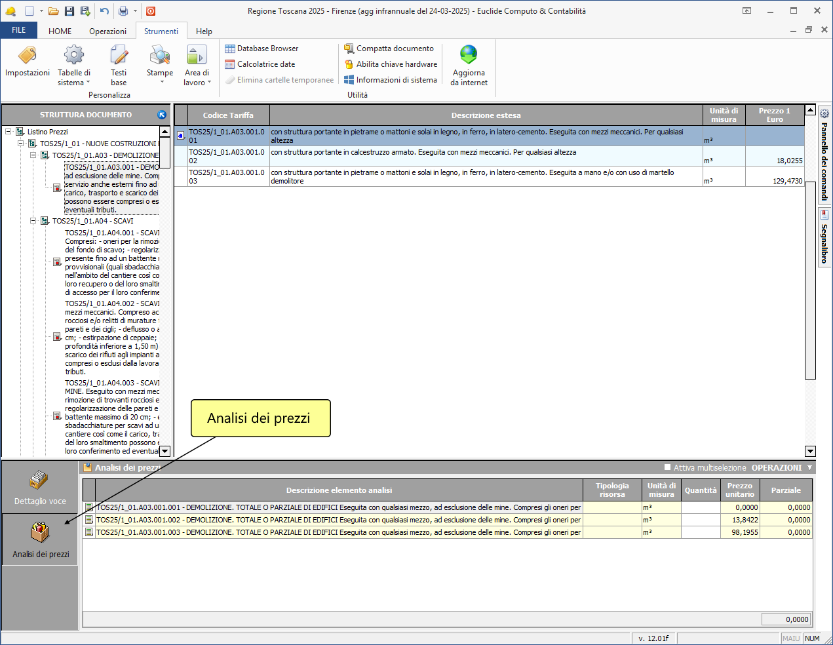Open Calcolatrice date tool
Viewport: 833px width, 645px height.
tap(260, 64)
